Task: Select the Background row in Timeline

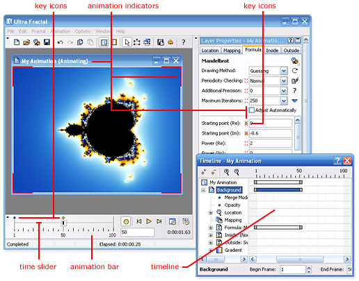Action: click(229, 190)
